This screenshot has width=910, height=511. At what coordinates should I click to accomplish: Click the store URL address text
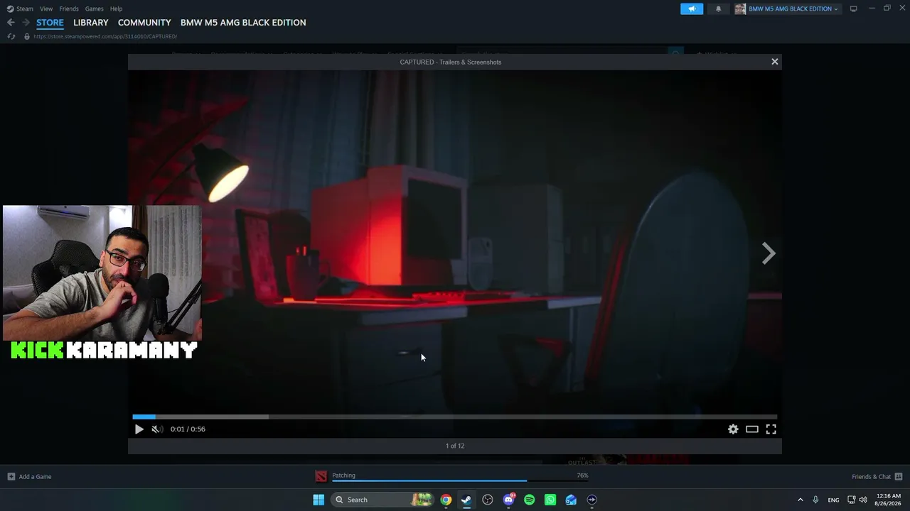click(x=105, y=36)
